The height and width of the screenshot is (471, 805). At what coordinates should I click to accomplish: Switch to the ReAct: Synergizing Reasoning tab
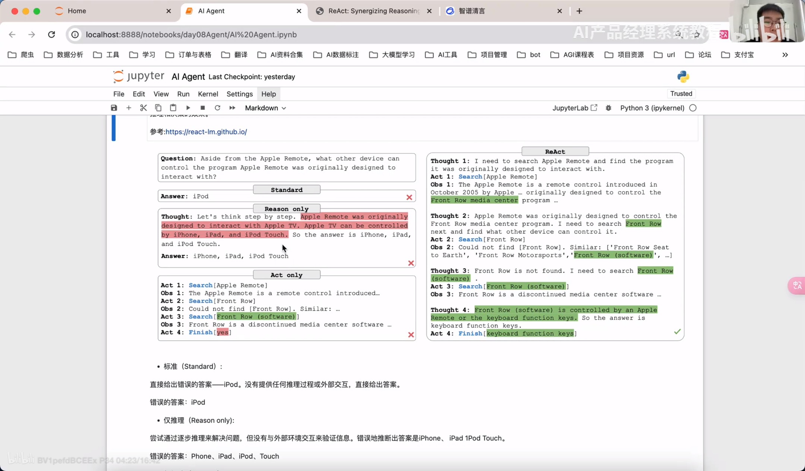pos(373,11)
